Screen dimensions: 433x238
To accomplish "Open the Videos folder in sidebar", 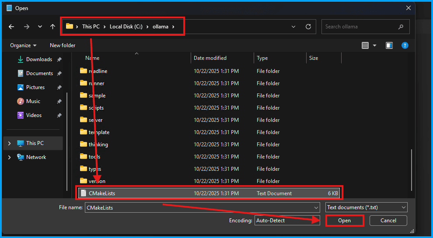I will (34, 115).
